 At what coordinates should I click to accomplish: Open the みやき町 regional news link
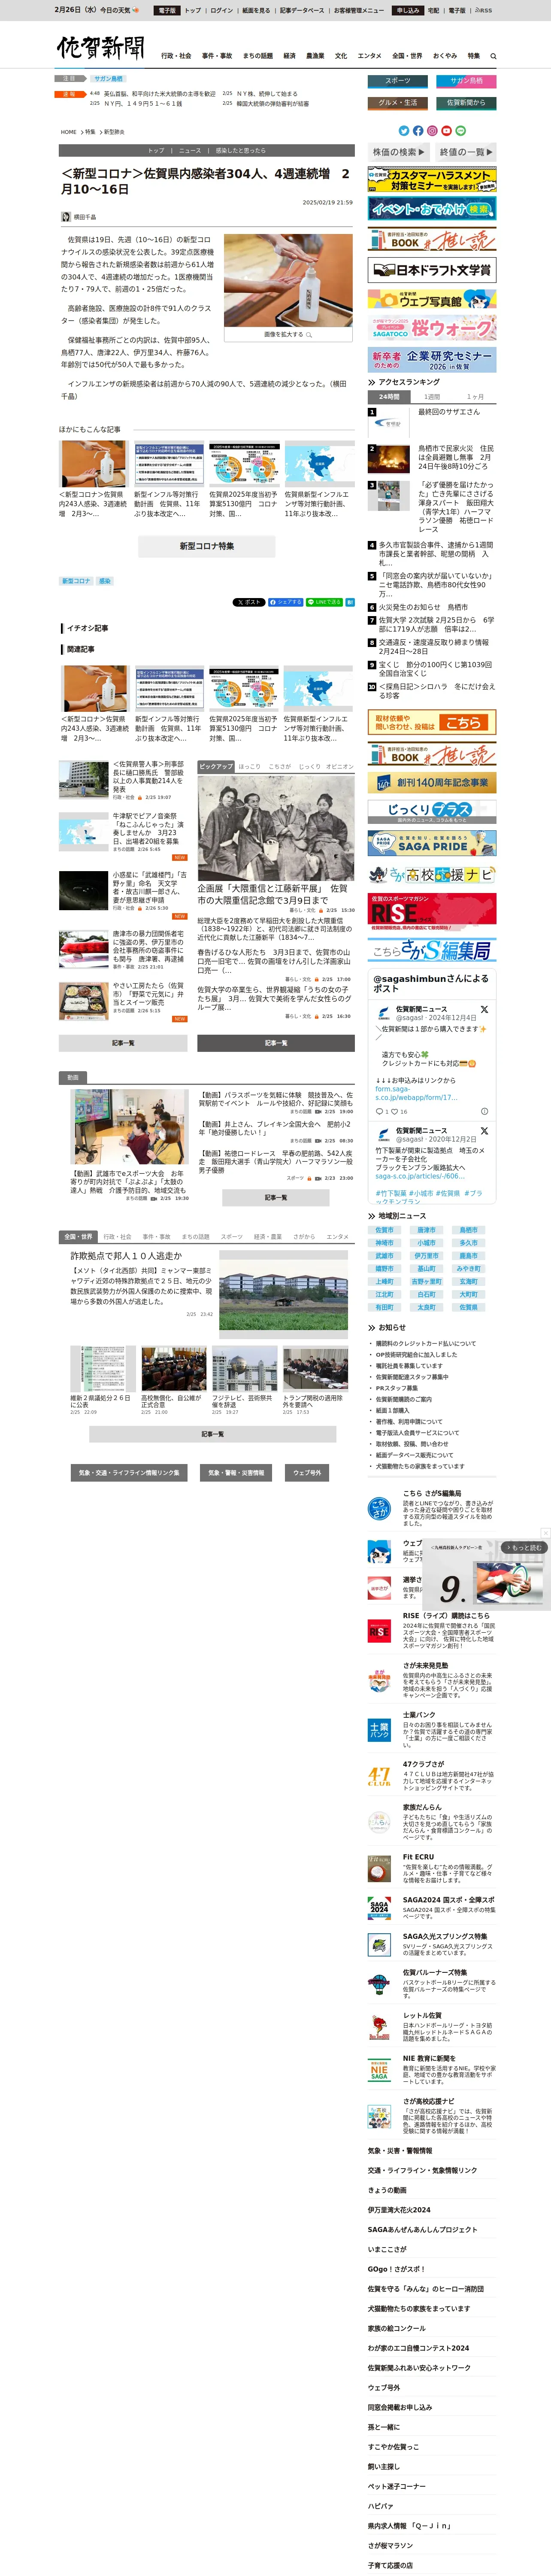[x=468, y=1269]
